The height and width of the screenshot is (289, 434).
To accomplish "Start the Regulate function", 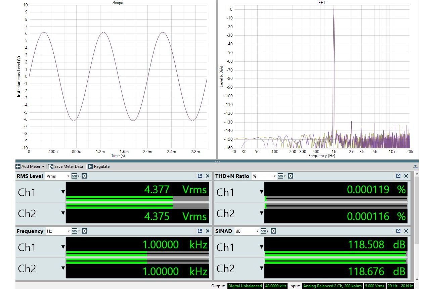I will [x=99, y=166].
